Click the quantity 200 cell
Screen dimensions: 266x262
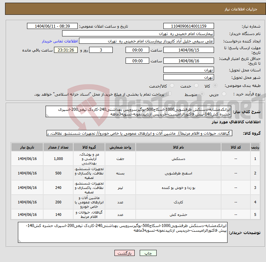58,202
